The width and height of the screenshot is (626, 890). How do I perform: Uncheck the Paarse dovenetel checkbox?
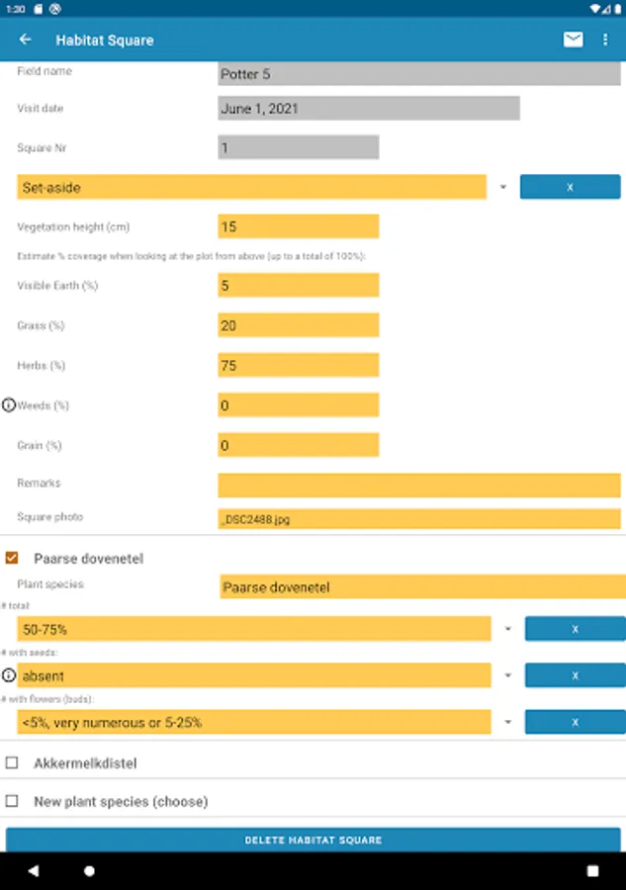[12, 559]
